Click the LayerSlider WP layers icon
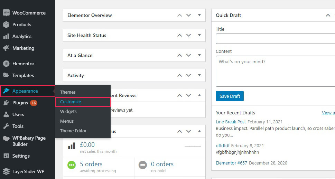The height and width of the screenshot is (179, 335). (x=6, y=171)
